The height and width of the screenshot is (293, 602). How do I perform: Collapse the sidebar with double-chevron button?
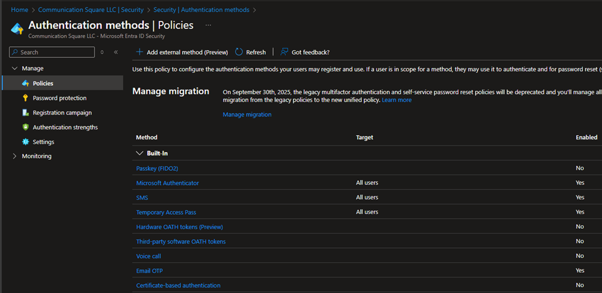pyautogui.click(x=115, y=52)
